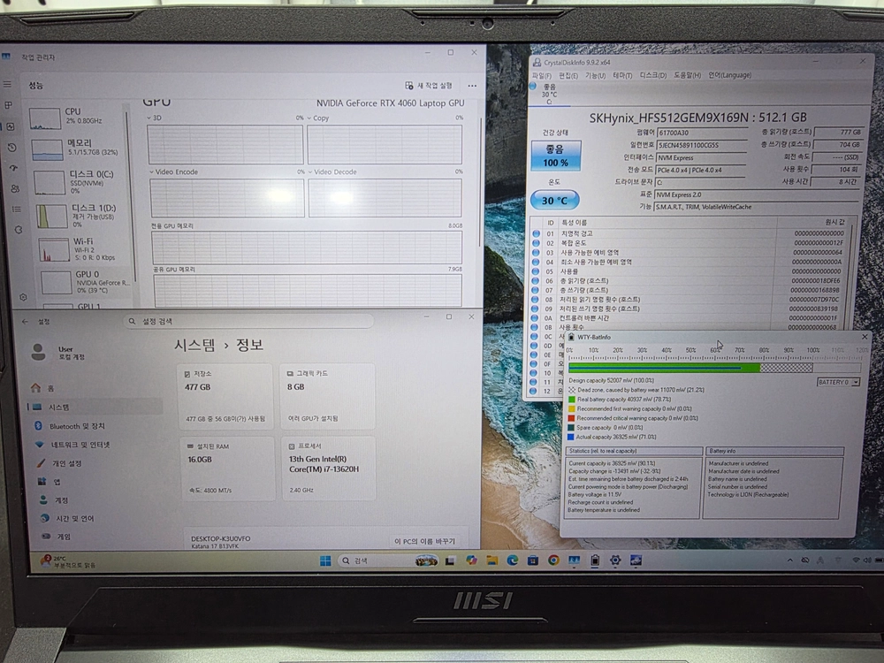The image size is (884, 663).
Task: Open Task Manager hamburger navigation menu
Action: tap(7, 85)
